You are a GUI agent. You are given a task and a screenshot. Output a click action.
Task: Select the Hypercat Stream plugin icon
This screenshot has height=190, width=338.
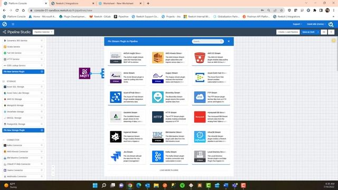pyautogui.click(x=116, y=137)
